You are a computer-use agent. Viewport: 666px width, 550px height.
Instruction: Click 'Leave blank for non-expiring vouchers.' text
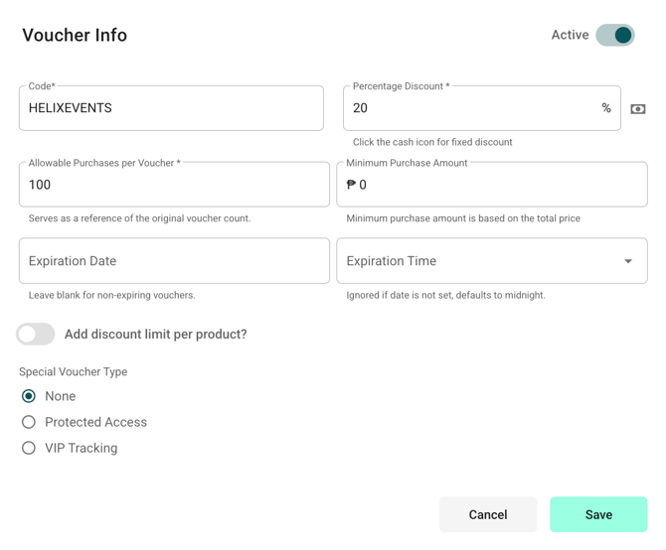coord(111,295)
